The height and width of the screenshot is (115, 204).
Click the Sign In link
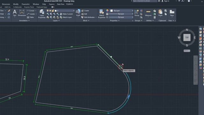point(166,1)
